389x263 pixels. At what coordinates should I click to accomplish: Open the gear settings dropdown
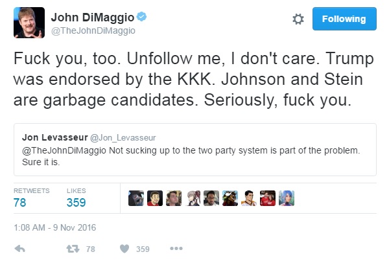coord(298,19)
